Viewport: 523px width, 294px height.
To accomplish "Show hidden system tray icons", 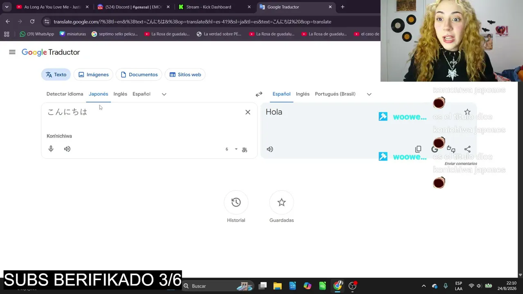I will [x=424, y=286].
